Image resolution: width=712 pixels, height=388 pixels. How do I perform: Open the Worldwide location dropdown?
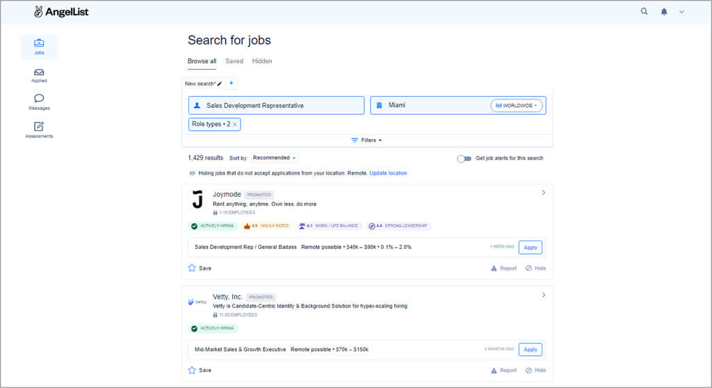click(x=516, y=106)
